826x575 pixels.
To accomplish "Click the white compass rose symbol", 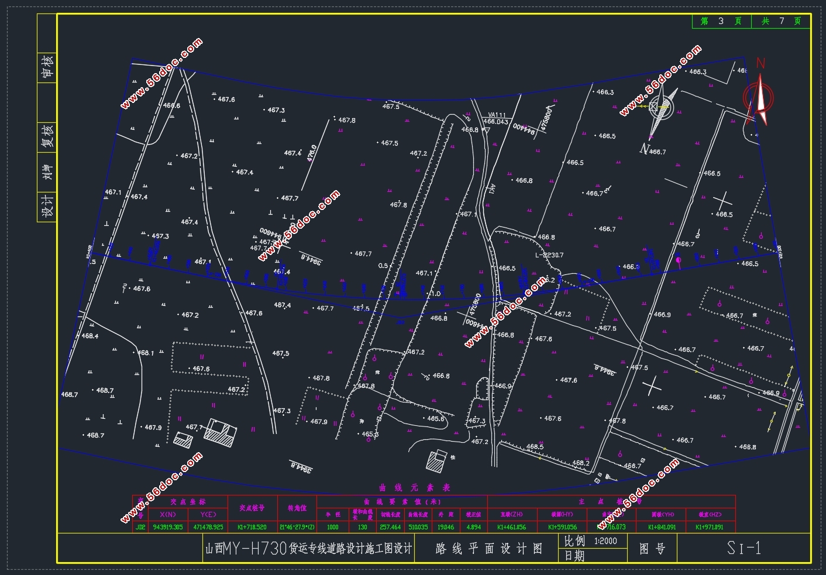I will (662, 108).
